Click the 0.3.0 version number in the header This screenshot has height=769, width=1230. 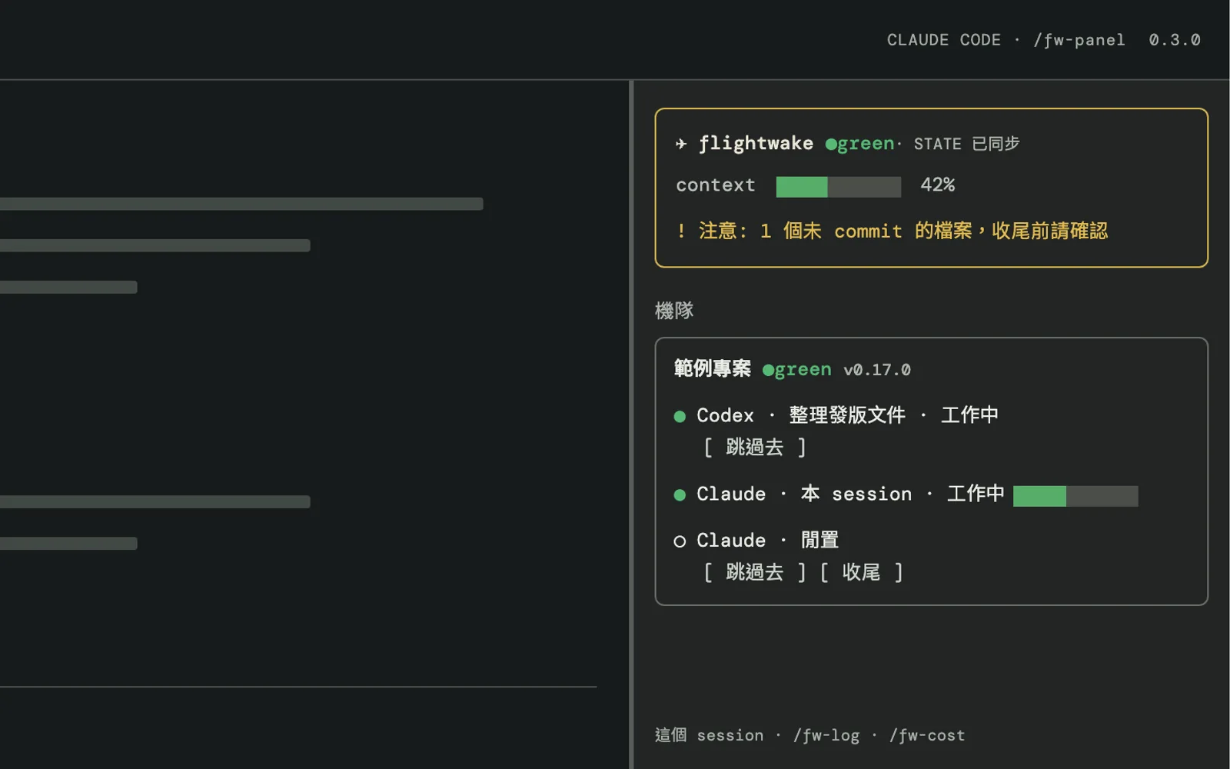[x=1175, y=40]
